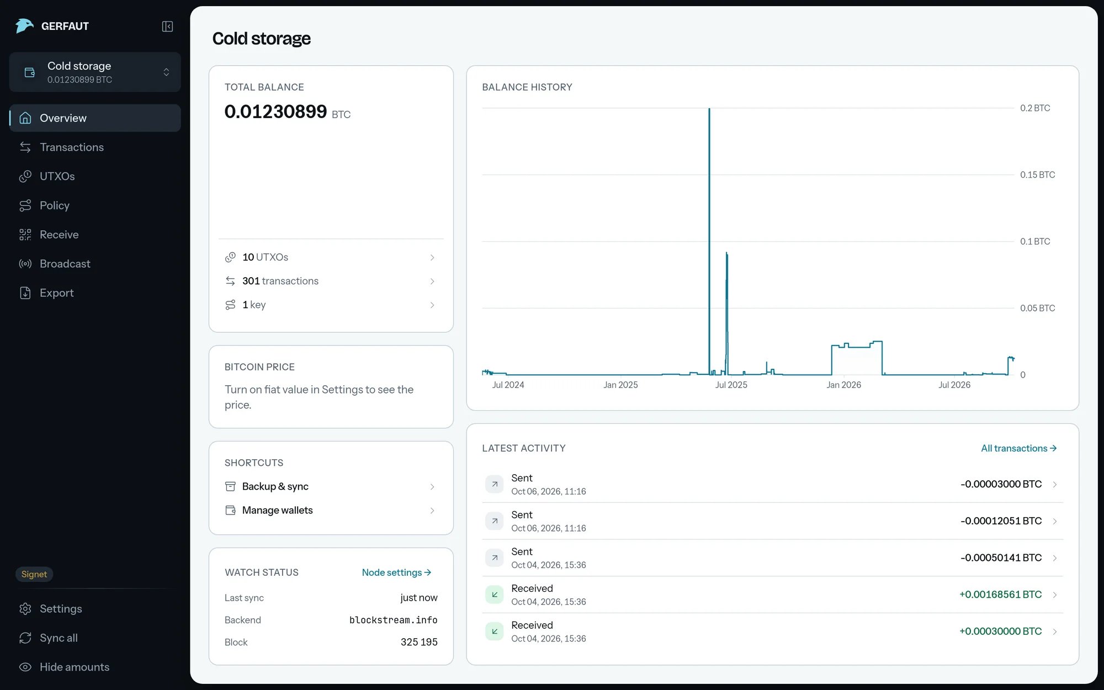Expand the 10 UTXOs row
The width and height of the screenshot is (1104, 690).
click(x=331, y=257)
